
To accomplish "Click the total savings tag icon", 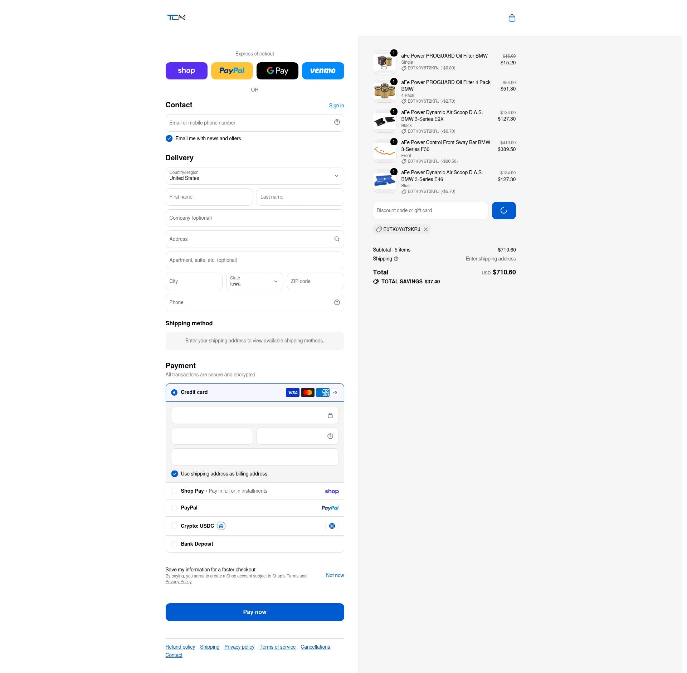I will click(x=376, y=282).
